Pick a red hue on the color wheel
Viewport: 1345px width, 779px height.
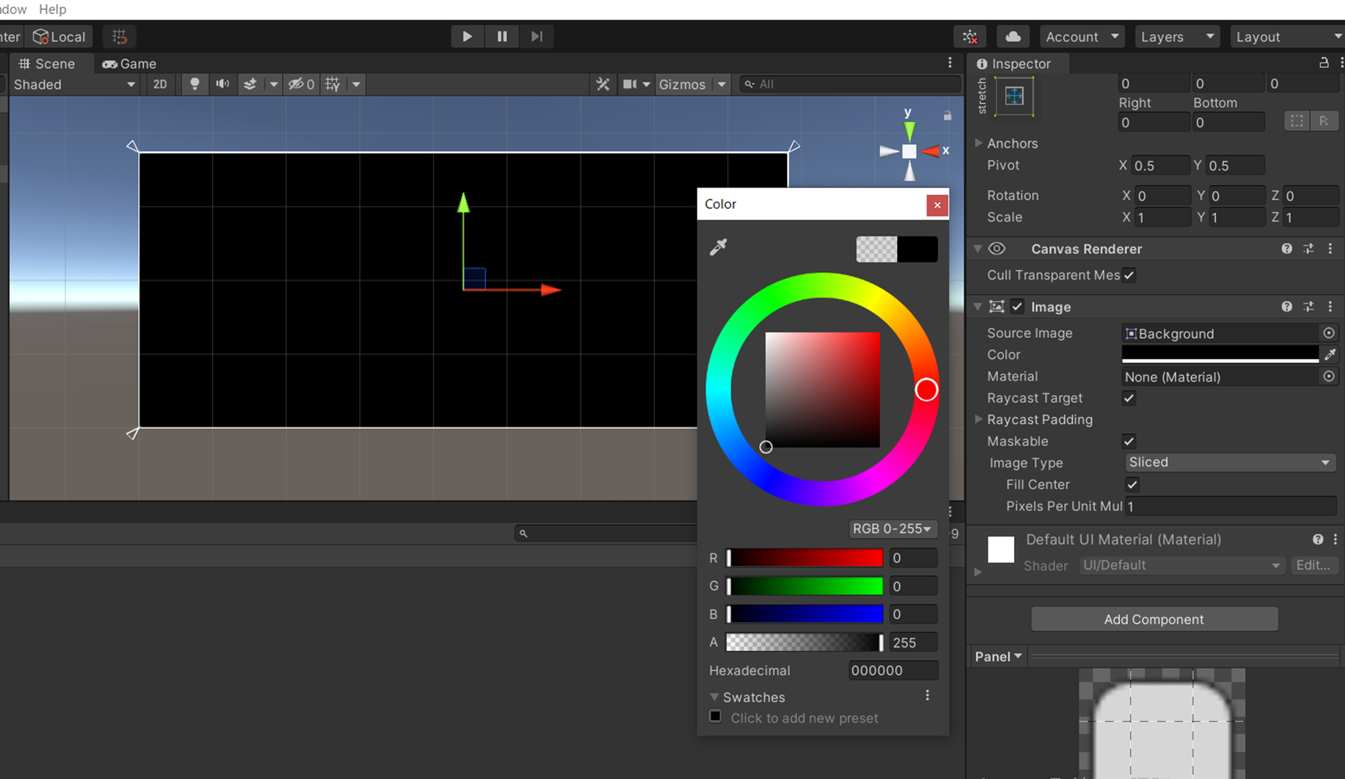(927, 389)
